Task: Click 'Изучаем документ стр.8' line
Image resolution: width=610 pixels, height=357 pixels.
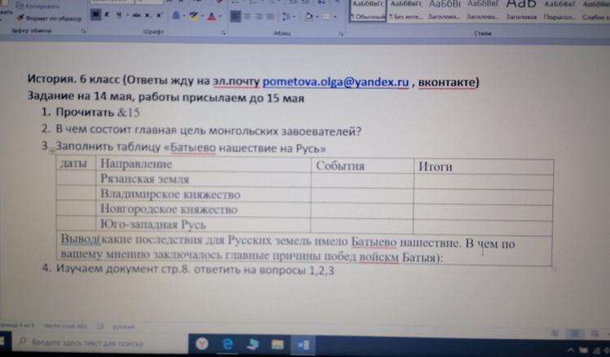Action: pos(195,270)
